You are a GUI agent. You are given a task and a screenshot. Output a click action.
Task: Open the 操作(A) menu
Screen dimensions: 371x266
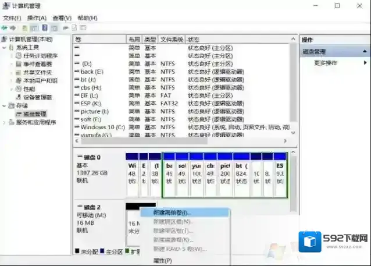click(x=36, y=18)
